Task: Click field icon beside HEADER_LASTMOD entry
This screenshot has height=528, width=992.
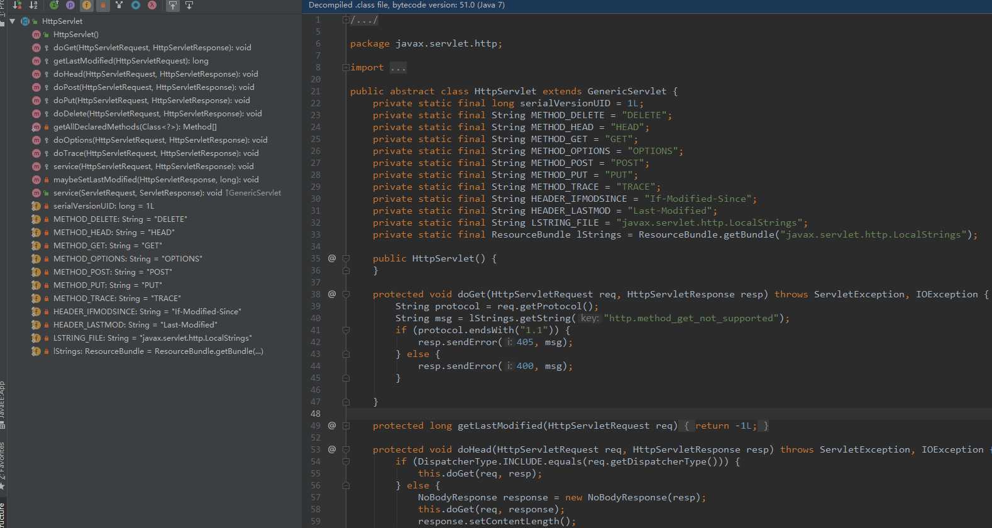Action: pos(36,325)
